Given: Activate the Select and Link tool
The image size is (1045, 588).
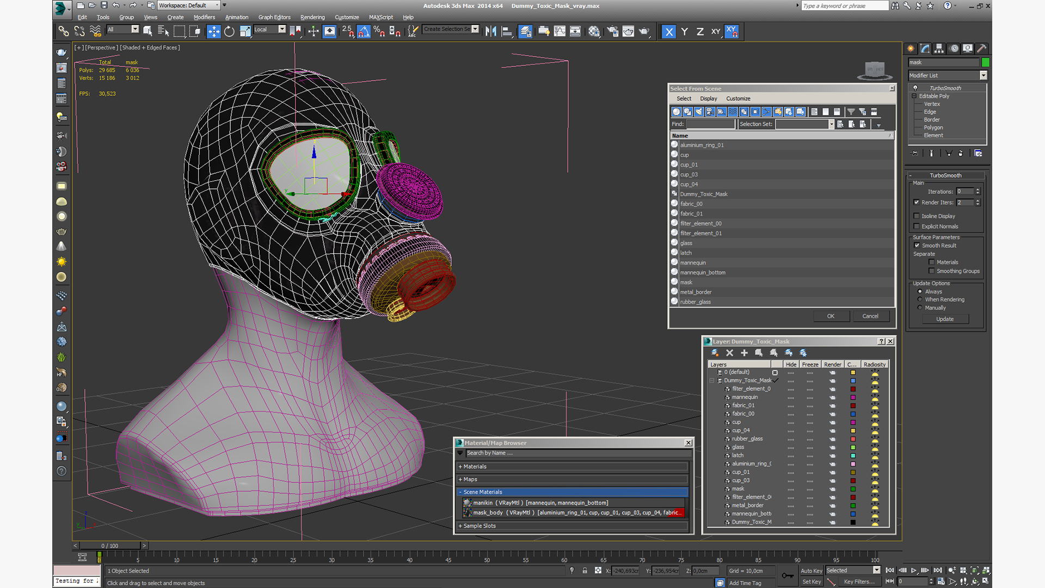Looking at the screenshot, I should (64, 32).
